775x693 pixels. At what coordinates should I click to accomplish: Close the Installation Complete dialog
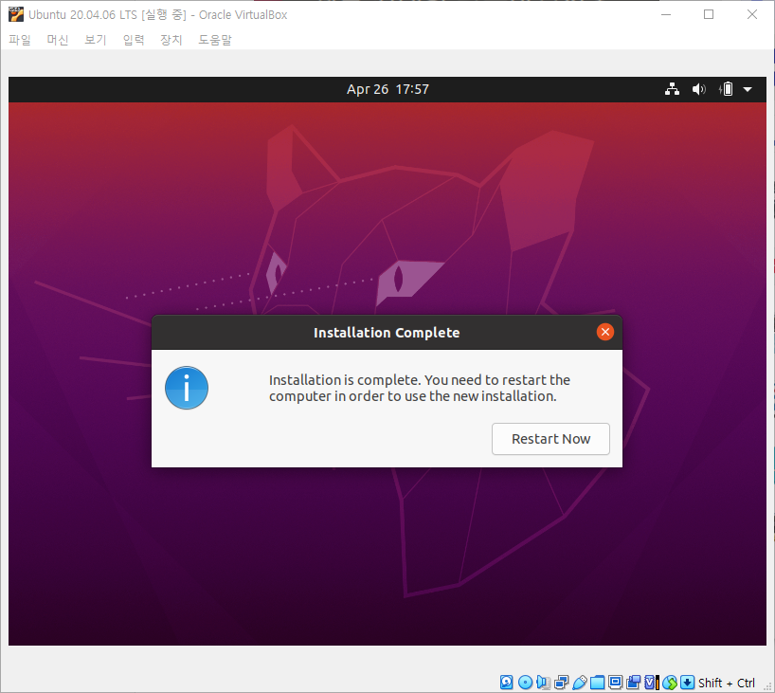[605, 332]
